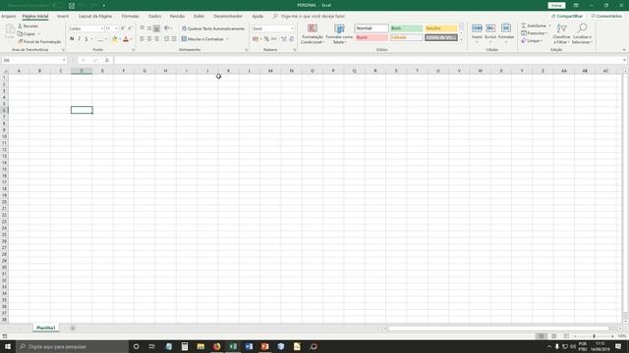Apply the Normal cell style
The height and width of the screenshot is (353, 629).
[372, 28]
